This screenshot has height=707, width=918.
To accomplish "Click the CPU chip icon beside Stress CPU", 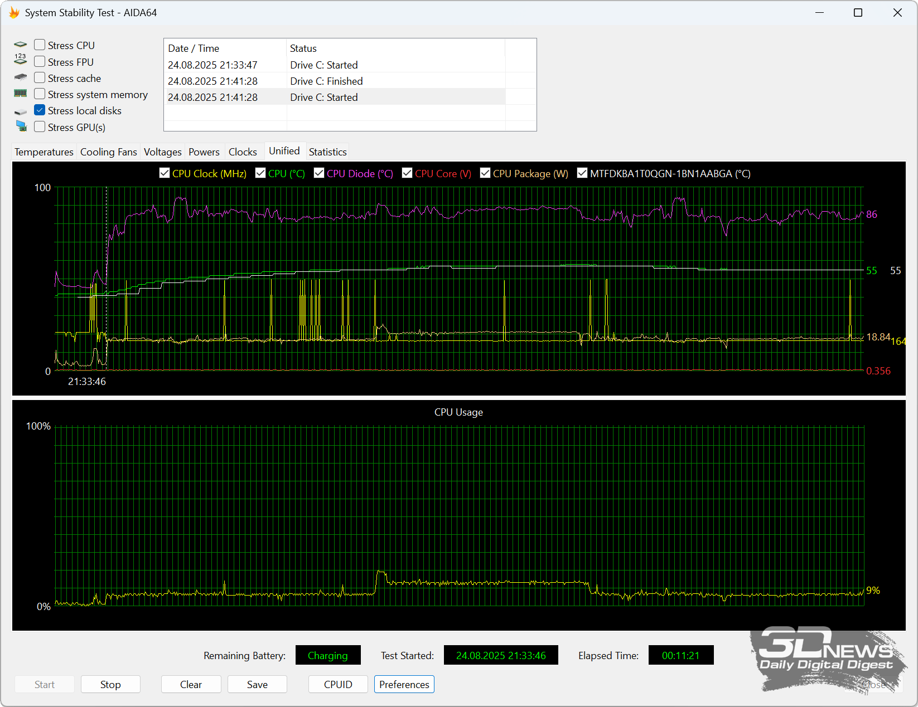I will [21, 45].
